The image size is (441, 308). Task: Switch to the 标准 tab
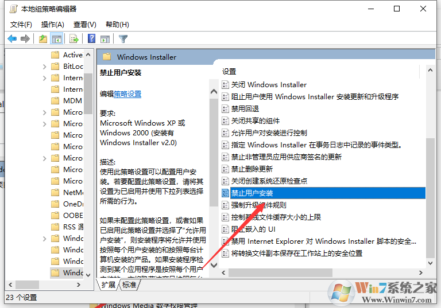(x=129, y=285)
